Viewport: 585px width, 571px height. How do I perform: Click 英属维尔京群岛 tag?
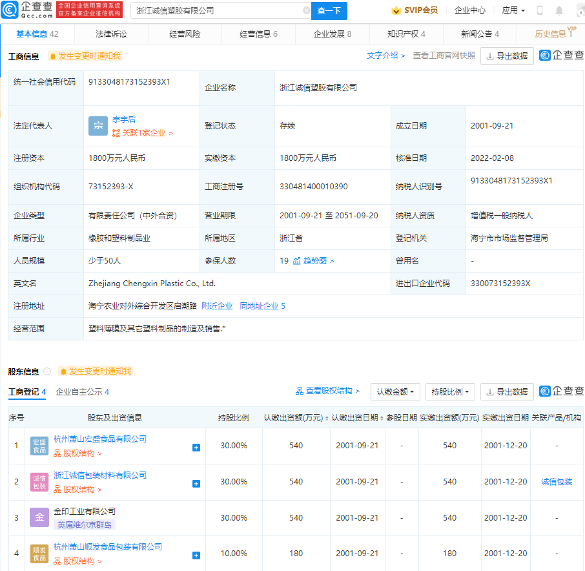coord(85,525)
